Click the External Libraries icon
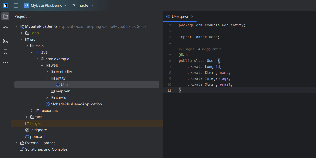Viewport: 316px width, 158px height. (22, 143)
